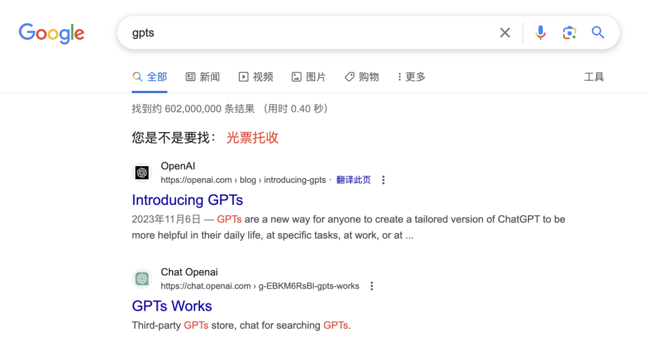Switch to the 新闻 tab
The height and width of the screenshot is (349, 647).
pos(202,77)
